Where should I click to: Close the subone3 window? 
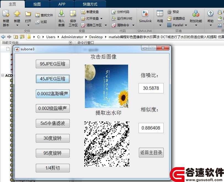coord(163,48)
